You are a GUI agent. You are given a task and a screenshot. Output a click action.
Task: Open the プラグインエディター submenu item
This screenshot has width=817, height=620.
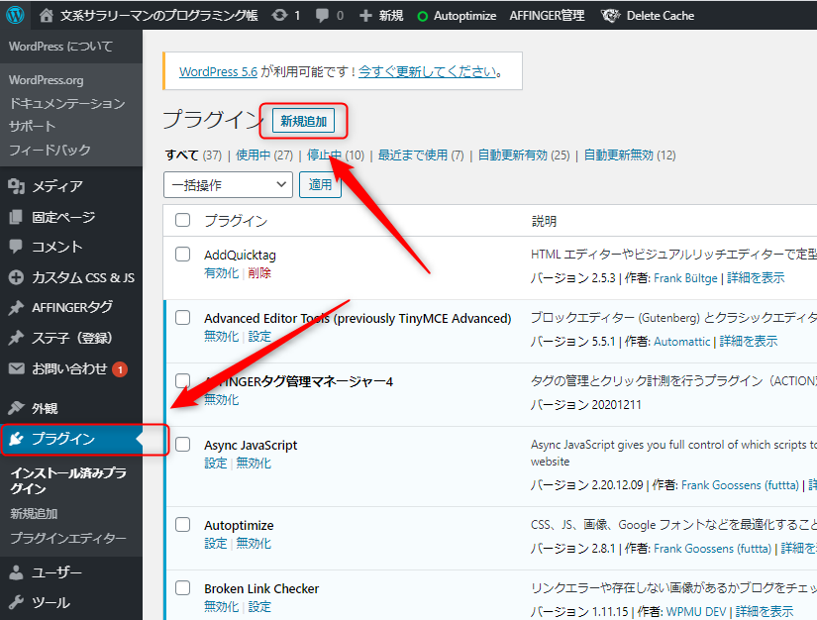pos(68,538)
